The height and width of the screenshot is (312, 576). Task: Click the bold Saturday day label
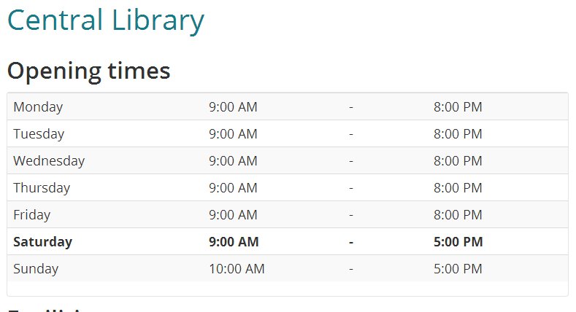pyautogui.click(x=43, y=242)
